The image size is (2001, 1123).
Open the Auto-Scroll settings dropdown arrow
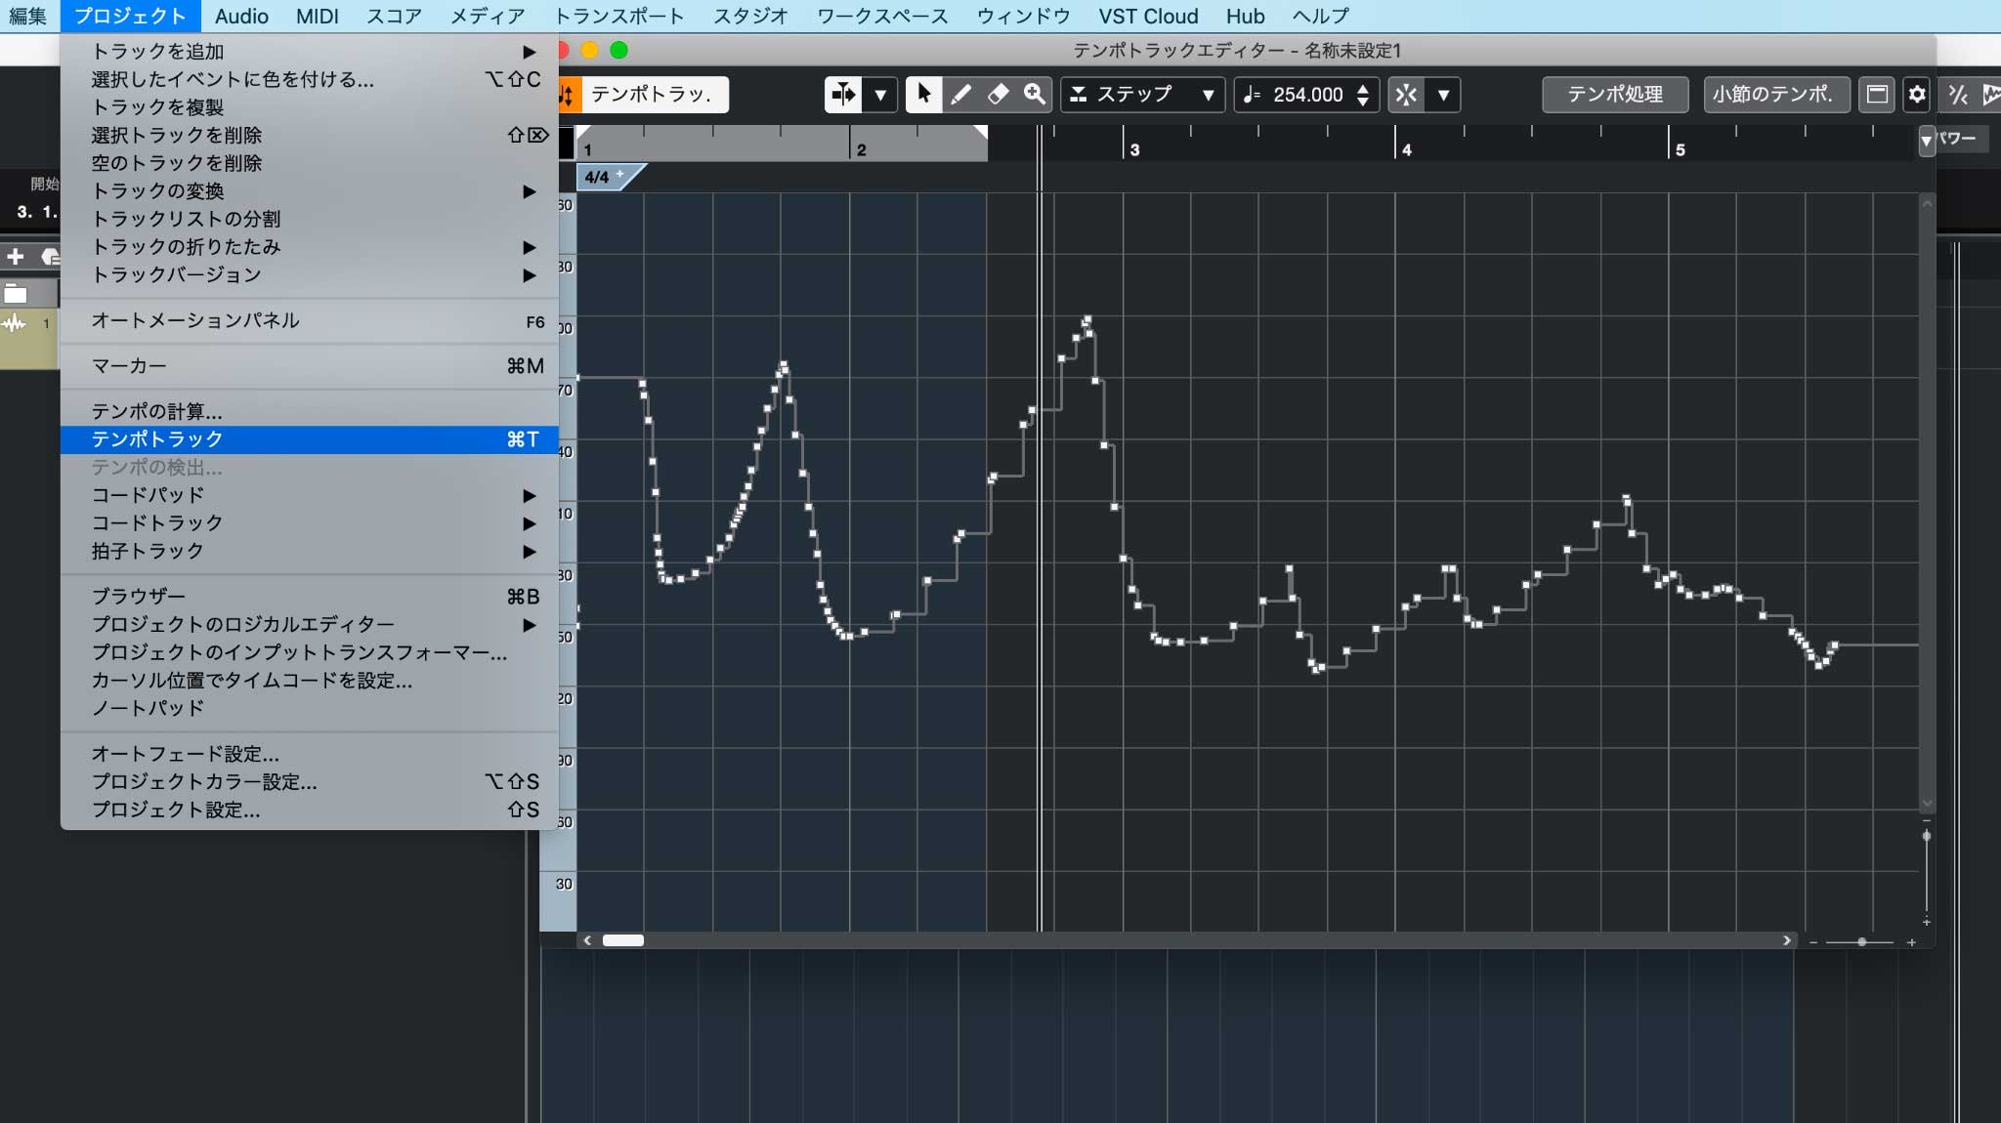point(880,95)
